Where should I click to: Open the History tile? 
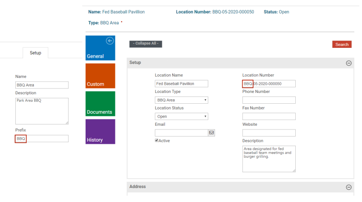click(x=100, y=132)
